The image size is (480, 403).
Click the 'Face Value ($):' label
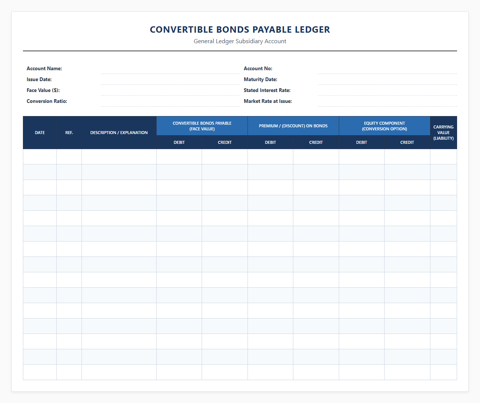coord(43,90)
